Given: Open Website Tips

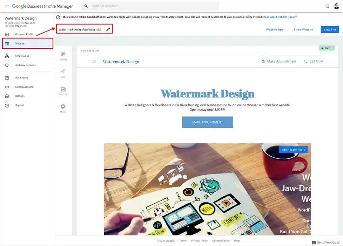Looking at the screenshot, I should click(274, 30).
